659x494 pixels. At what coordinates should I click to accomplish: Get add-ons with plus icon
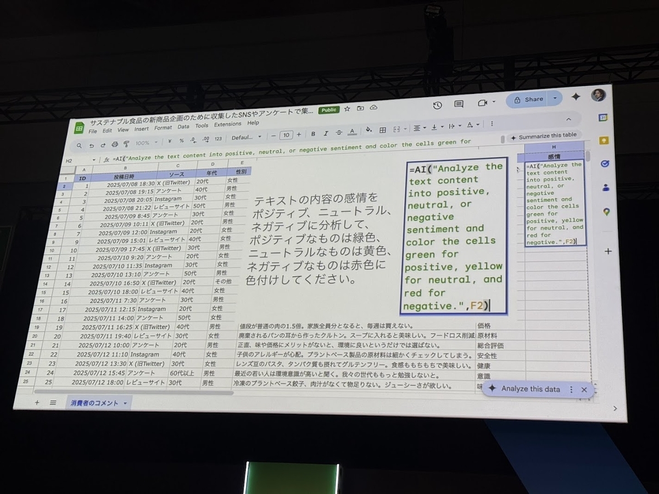coord(608,251)
